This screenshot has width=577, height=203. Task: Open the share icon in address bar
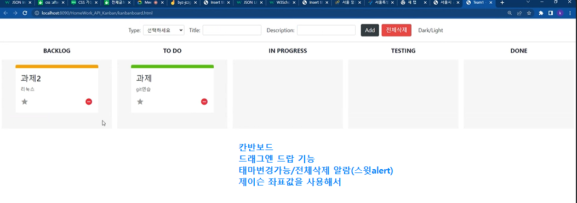tap(519, 13)
